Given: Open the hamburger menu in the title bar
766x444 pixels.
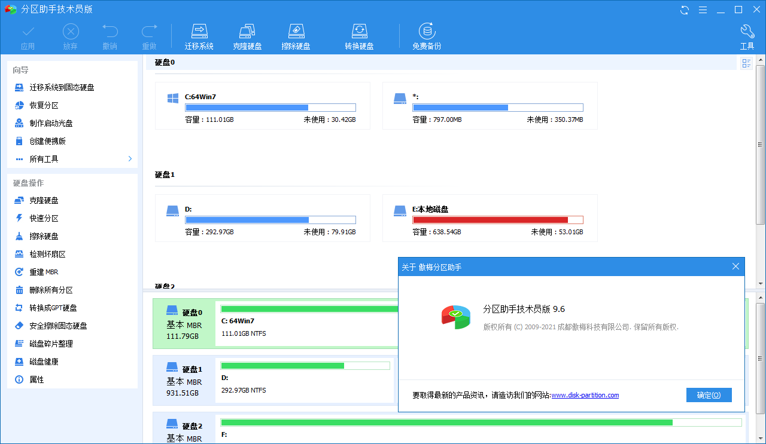Looking at the screenshot, I should [x=703, y=10].
